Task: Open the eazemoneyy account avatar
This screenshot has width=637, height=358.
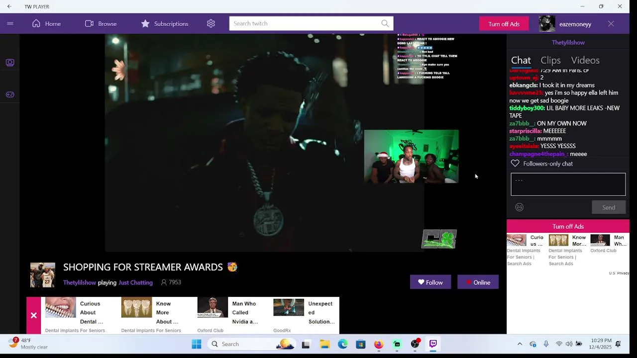Action: tap(547, 24)
